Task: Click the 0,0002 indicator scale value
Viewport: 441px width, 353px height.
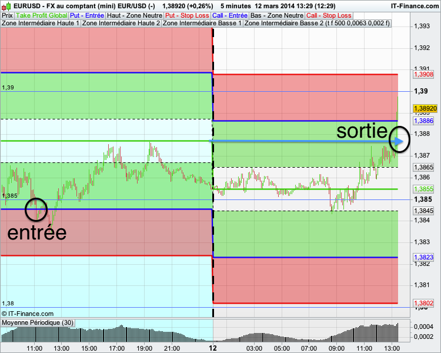Action: pyautogui.click(x=423, y=337)
